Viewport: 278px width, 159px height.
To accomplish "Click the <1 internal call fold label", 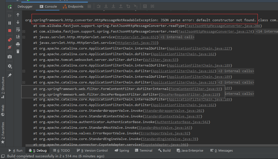I will click(x=177, y=37).
